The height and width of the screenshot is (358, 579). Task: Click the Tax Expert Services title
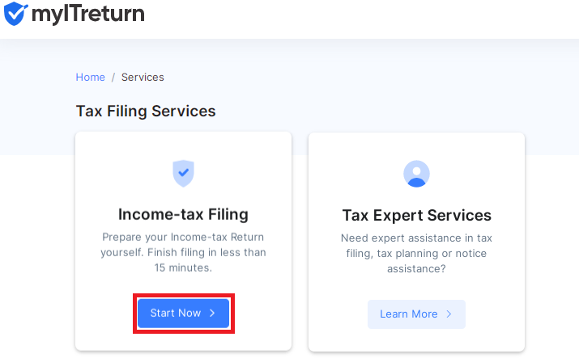[416, 215]
